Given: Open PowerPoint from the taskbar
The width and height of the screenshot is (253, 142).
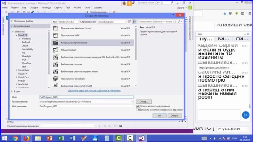Looking at the screenshot, I should (49, 138).
